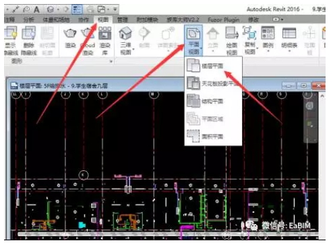Click the 范围框 (Scope Box) ribbon tool
Image resolution: width=333 pixels, height=243 pixels.
pyautogui.click(x=309, y=40)
